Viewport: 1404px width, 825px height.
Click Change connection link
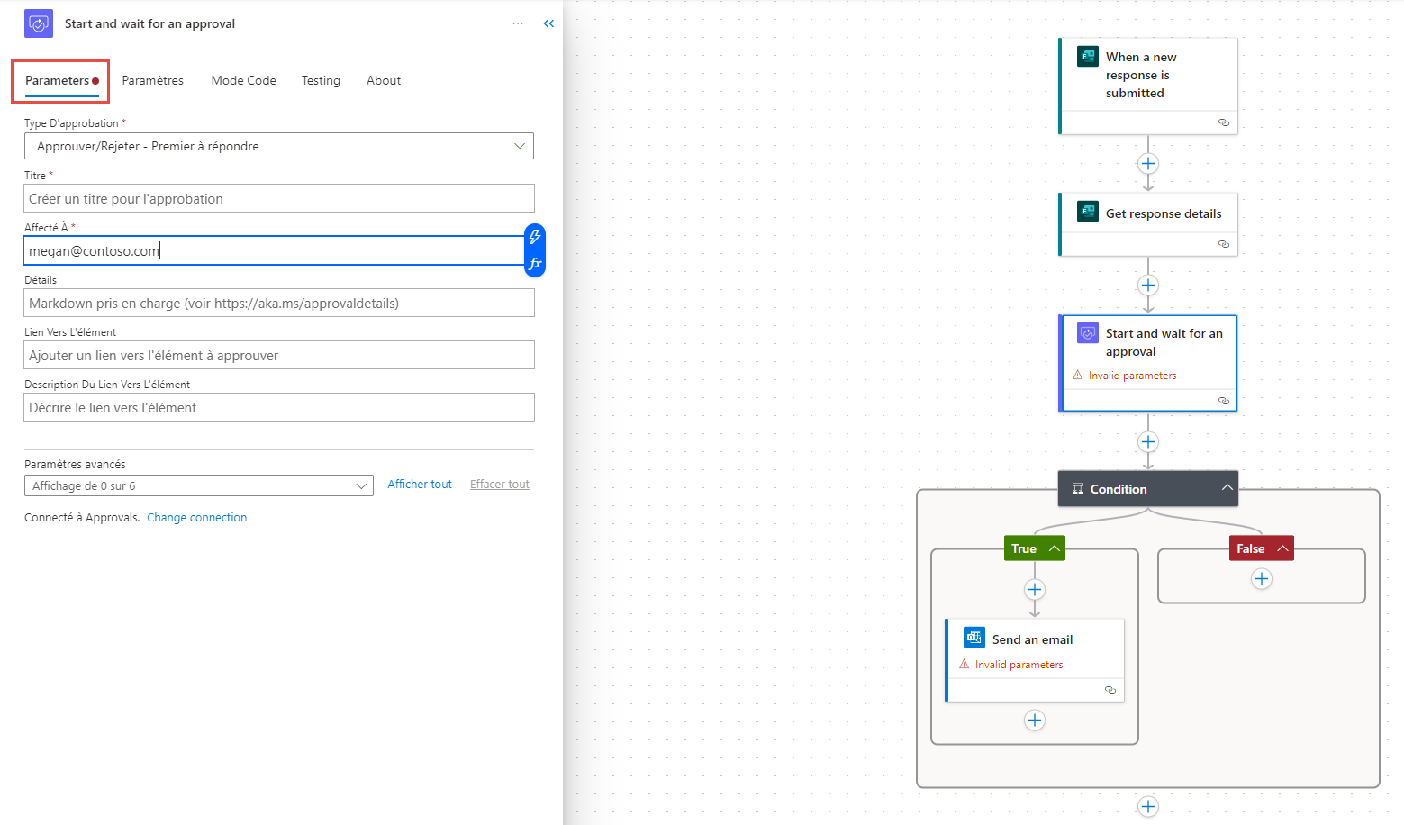[x=197, y=518]
